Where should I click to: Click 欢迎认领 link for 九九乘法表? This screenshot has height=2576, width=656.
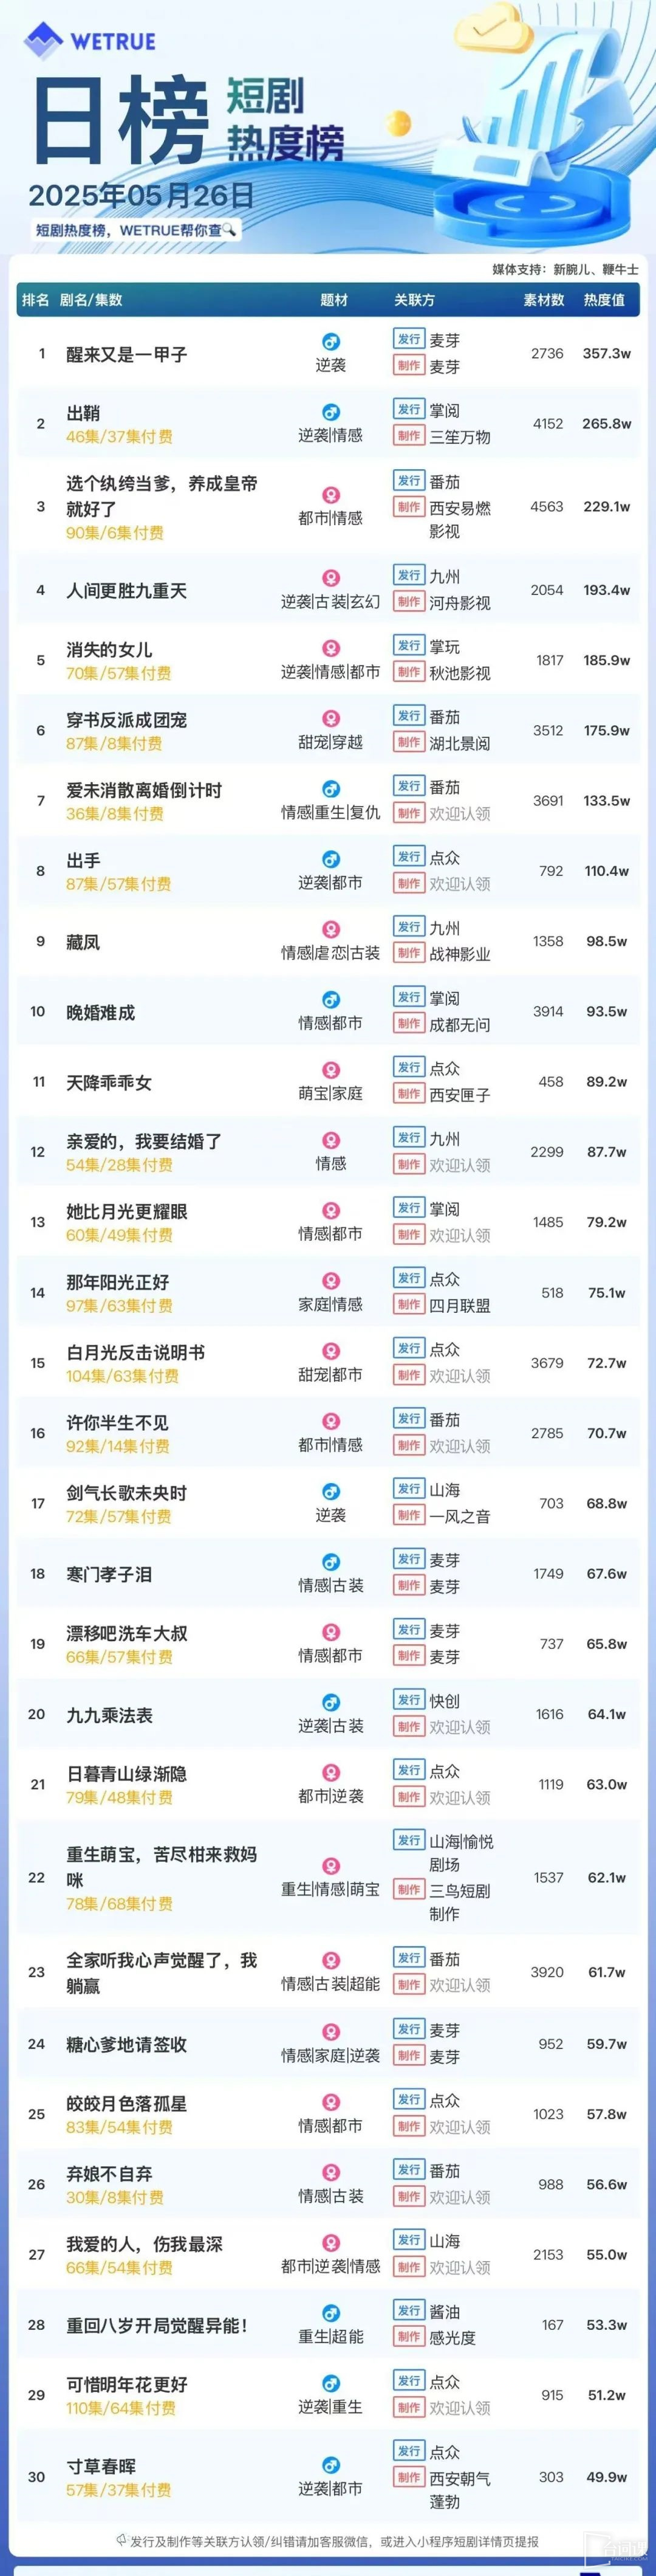pyautogui.click(x=460, y=1727)
